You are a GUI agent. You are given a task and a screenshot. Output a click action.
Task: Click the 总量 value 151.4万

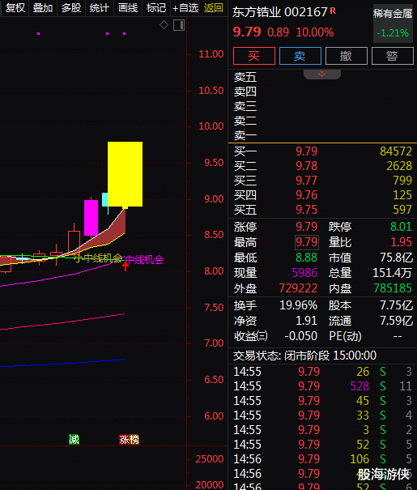[393, 273]
